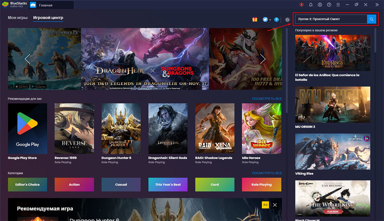Click the blue search magnifier button
Viewport: 384px width, 221px height.
(372, 19)
